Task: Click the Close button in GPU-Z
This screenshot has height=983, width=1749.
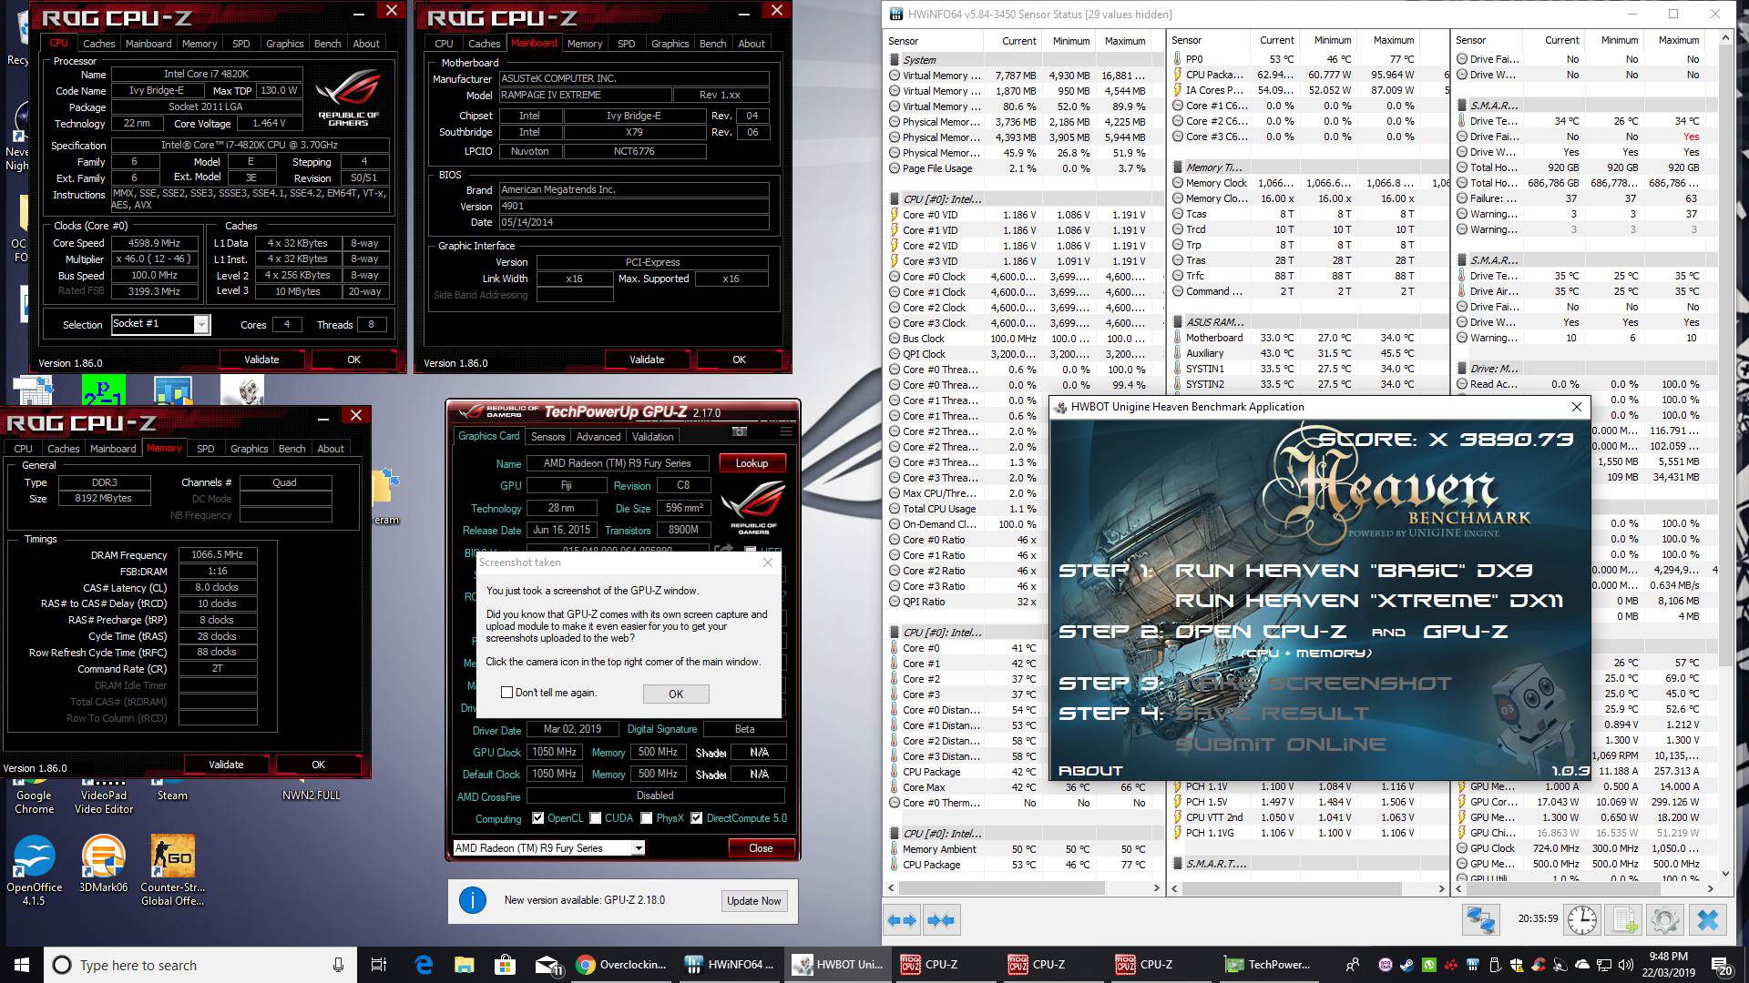Action: click(x=761, y=848)
